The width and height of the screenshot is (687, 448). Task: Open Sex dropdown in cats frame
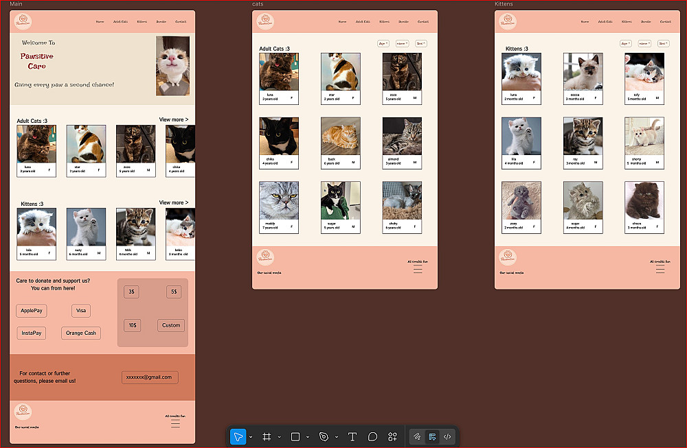point(420,44)
